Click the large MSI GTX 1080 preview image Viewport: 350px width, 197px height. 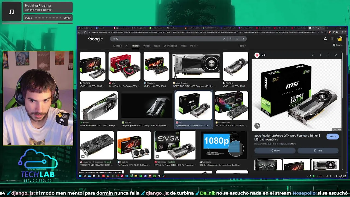coord(296,95)
